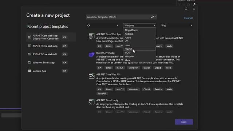
Task: Click the WebAPI tag on Web API template
Action: (x=102, y=94)
